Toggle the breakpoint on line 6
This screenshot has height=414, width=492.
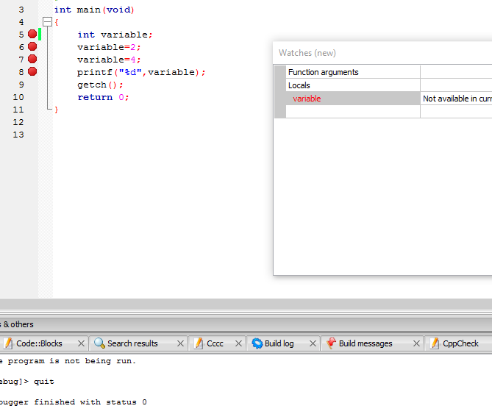point(32,47)
